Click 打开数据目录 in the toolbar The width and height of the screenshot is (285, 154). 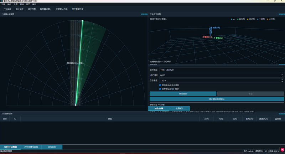78,9
